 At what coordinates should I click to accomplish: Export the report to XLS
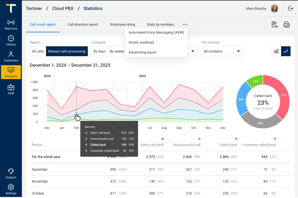[274, 24]
